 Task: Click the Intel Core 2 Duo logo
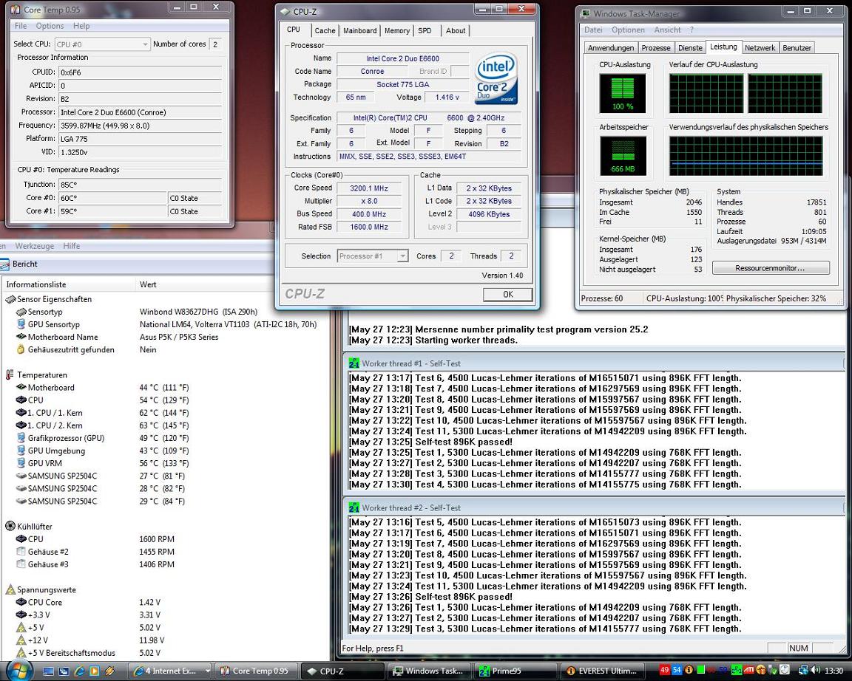(496, 79)
